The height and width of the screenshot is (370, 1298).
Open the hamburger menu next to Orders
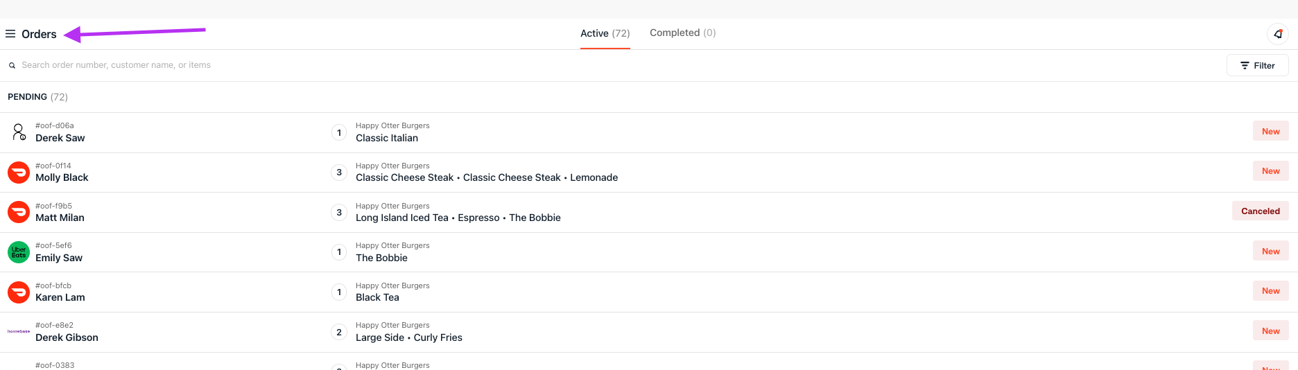tap(10, 34)
